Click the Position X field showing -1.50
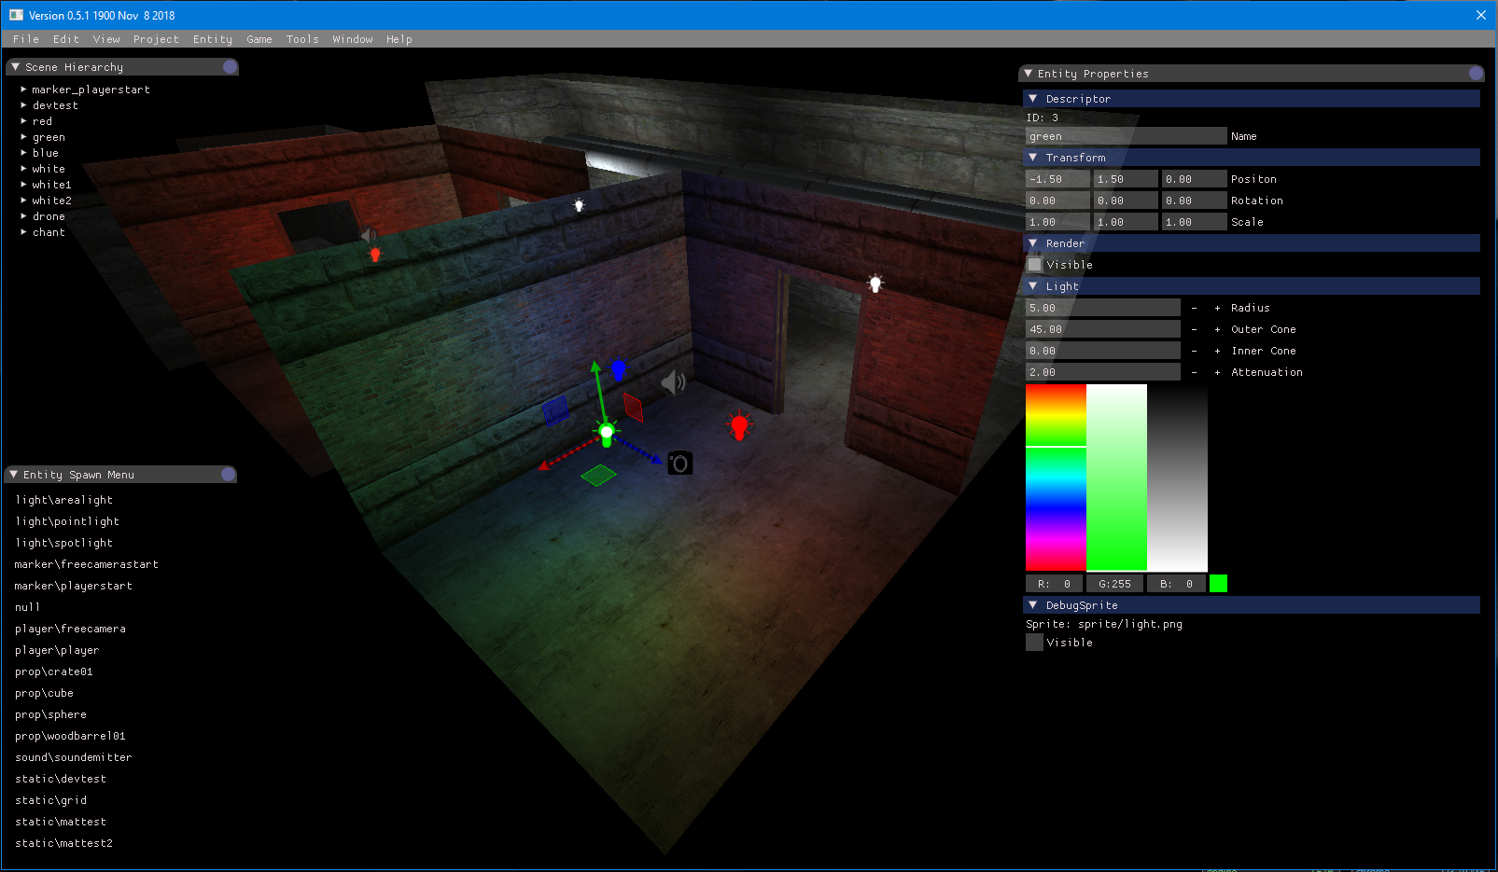The width and height of the screenshot is (1498, 872). click(x=1057, y=179)
